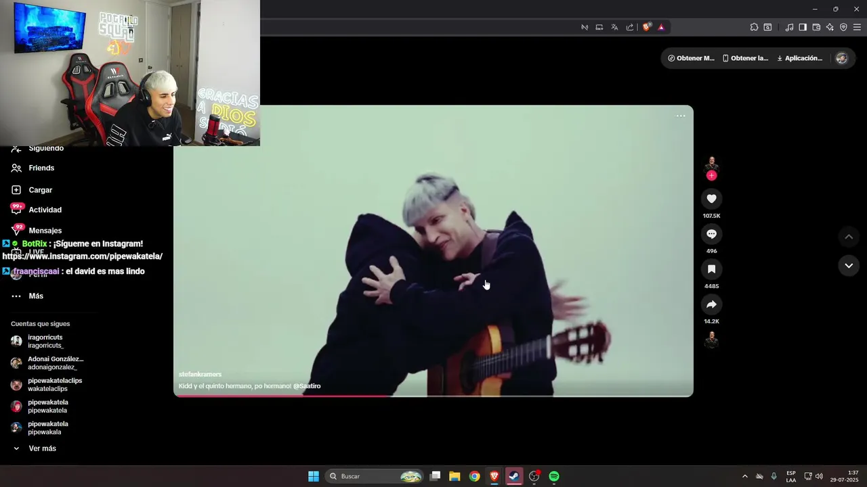
Task: Open Leo AI sparkle icon
Action: (x=830, y=27)
